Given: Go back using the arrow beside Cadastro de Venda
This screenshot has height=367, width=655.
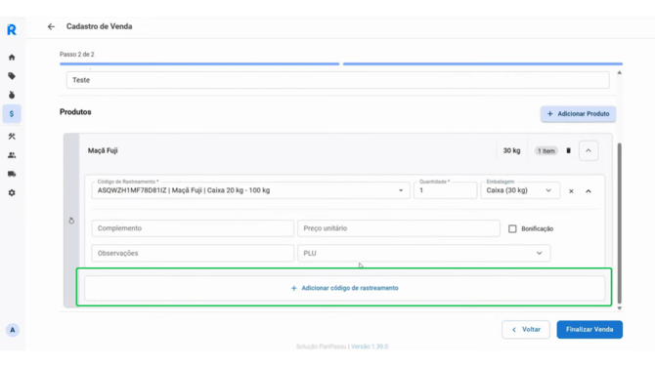Looking at the screenshot, I should pyautogui.click(x=51, y=26).
